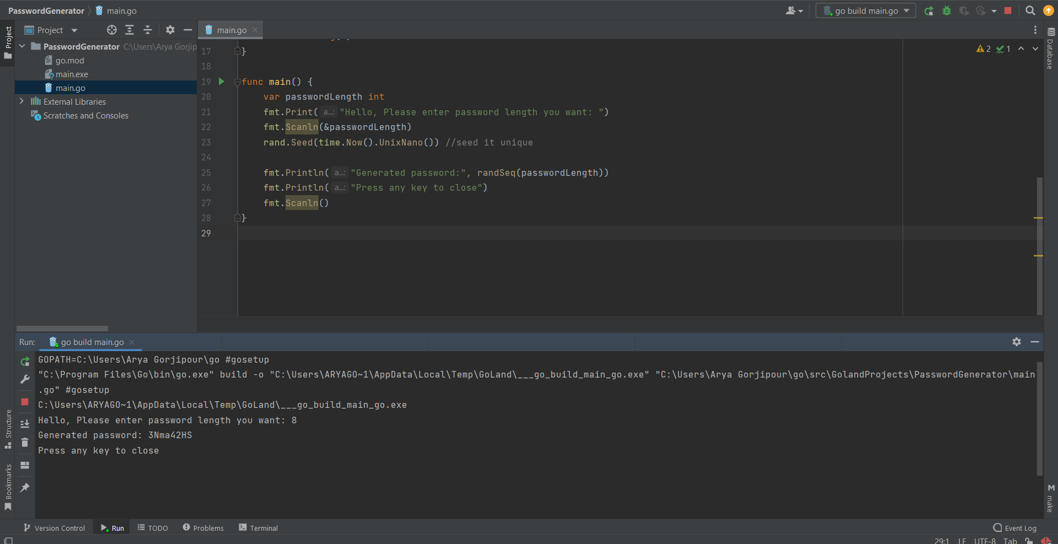The width and height of the screenshot is (1058, 544).
Task: Open the Database tool window
Action: click(1051, 49)
